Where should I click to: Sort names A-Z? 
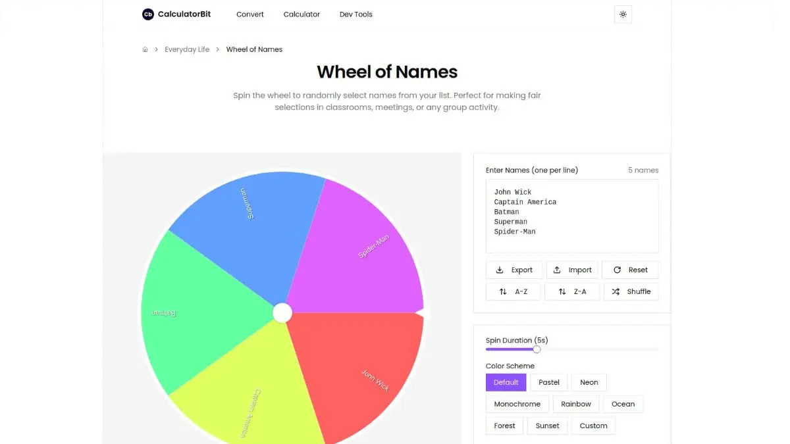[513, 291]
